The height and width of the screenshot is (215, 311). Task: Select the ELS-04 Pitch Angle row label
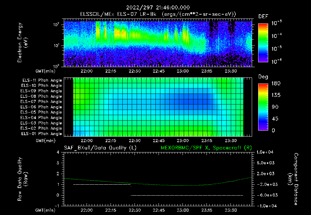pos(41,118)
